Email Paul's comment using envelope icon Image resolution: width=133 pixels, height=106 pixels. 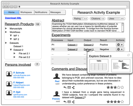[69, 88]
